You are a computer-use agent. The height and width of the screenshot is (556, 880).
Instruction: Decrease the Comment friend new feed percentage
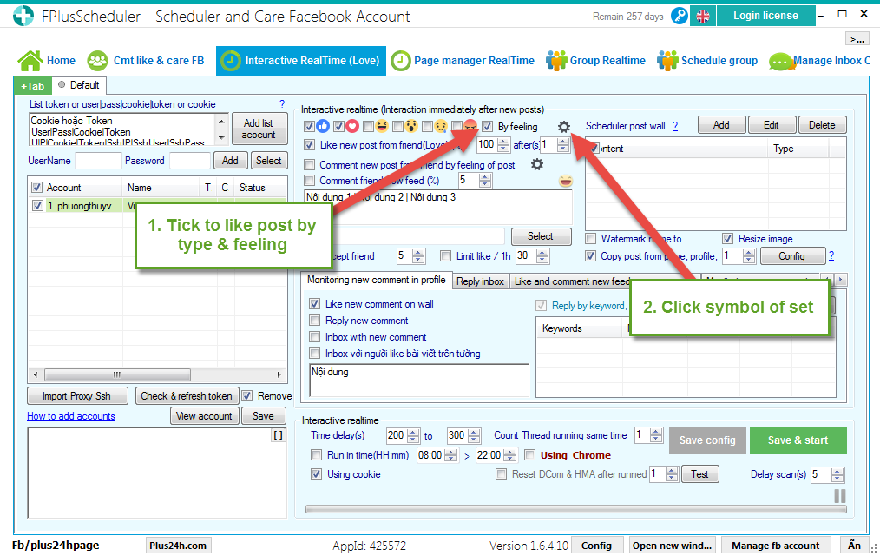485,184
